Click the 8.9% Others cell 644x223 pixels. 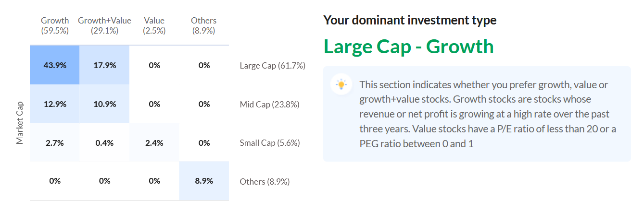tap(204, 181)
